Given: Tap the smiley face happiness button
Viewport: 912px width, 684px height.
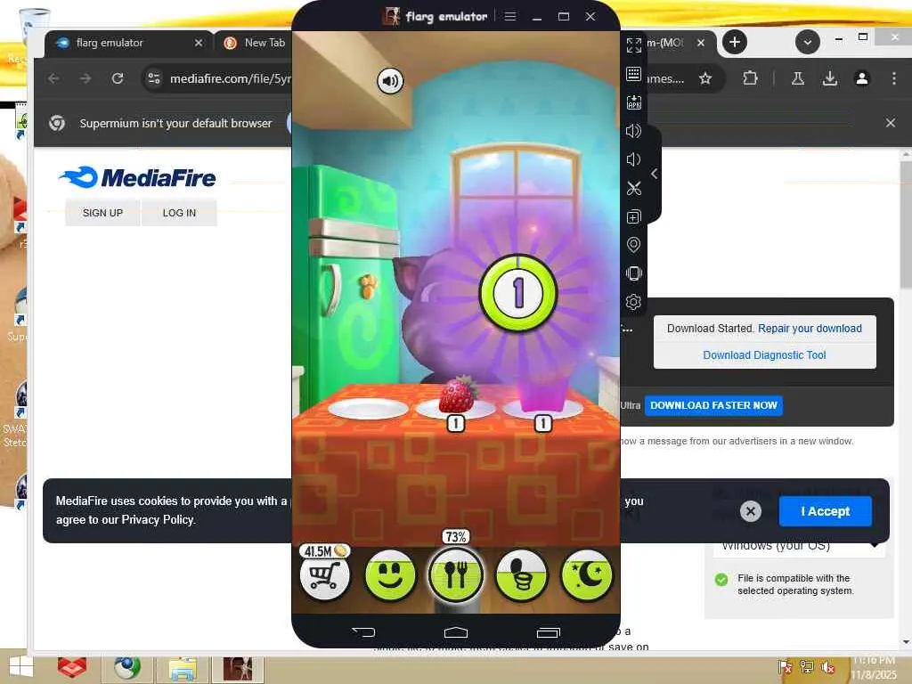Looking at the screenshot, I should 390,575.
